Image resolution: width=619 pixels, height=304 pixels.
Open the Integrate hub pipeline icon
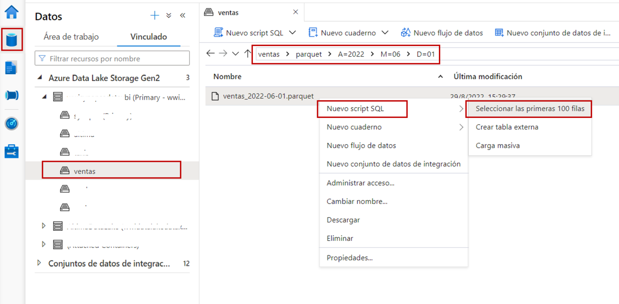[x=11, y=95]
